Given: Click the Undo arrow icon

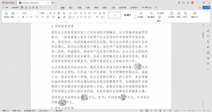Looking at the screenshot, I should [x=41, y=8].
